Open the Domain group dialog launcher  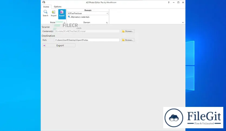(107, 23)
